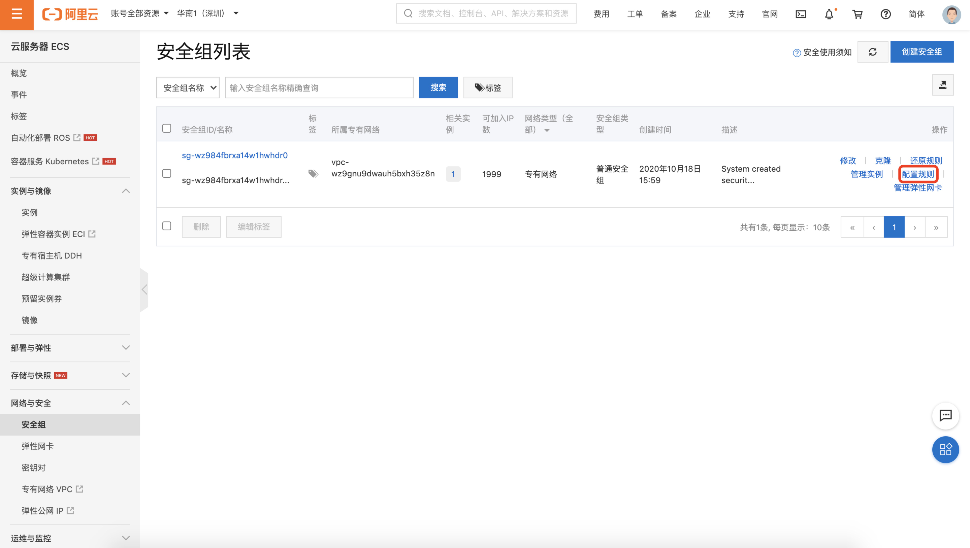Image resolution: width=970 pixels, height=548 pixels.
Task: Click the related instance count 1
Action: point(453,174)
